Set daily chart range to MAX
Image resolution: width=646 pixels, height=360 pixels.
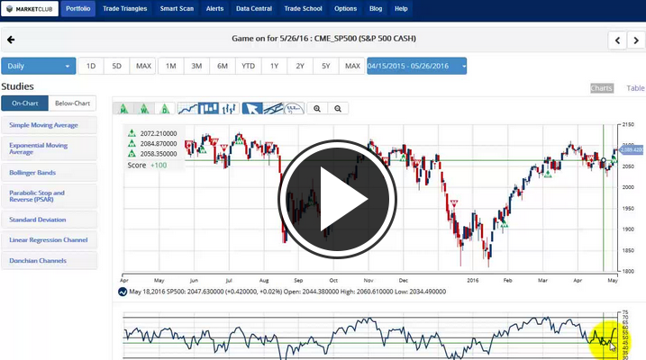(x=352, y=66)
